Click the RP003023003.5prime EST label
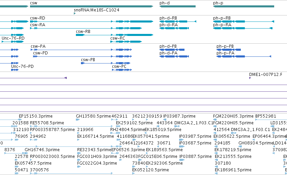 click(x=52, y=157)
